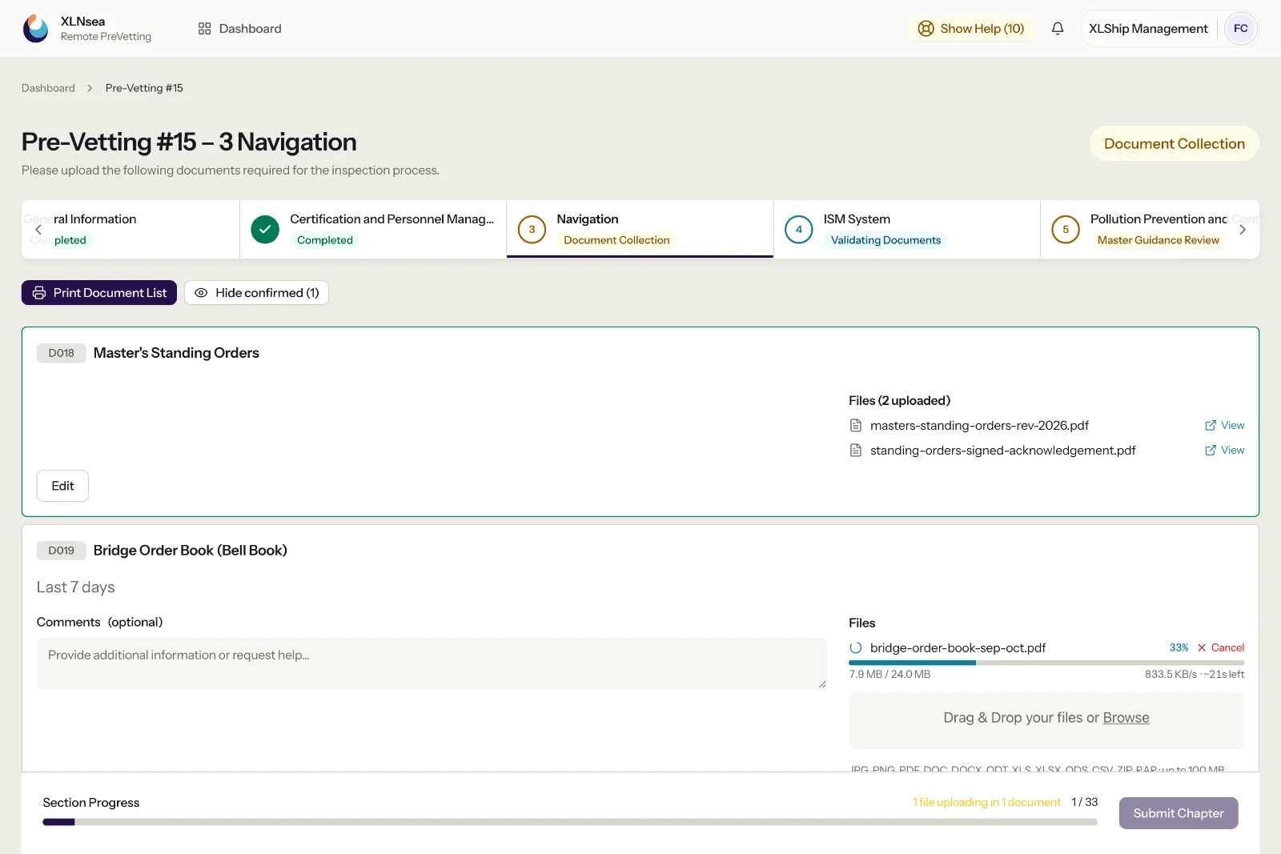Click the Master Guidance Review status label
Screen dimensions: 1281x854
[1158, 240]
